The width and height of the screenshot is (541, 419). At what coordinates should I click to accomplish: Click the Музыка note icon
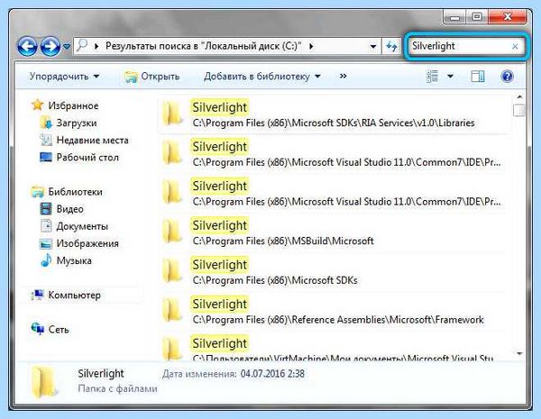point(46,260)
